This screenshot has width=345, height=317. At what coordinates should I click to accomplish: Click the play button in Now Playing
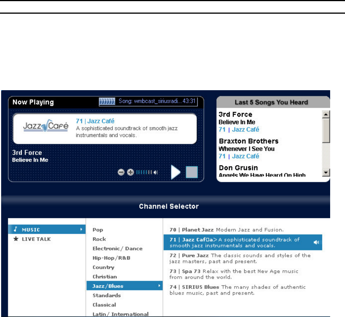point(176,172)
